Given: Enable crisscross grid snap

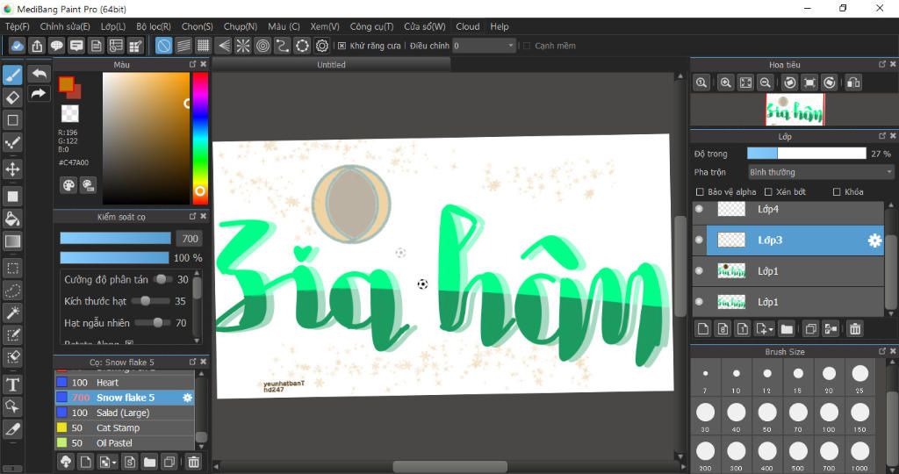Looking at the screenshot, I should (203, 46).
